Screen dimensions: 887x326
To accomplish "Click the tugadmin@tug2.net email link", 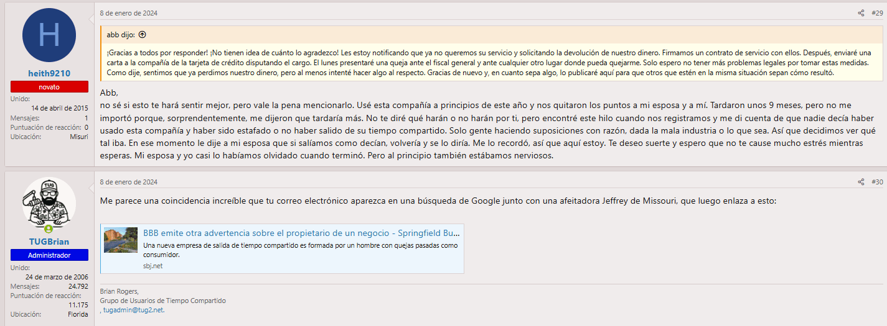I will point(133,310).
